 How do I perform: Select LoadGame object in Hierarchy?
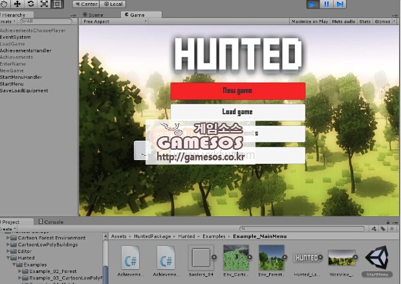click(x=12, y=44)
